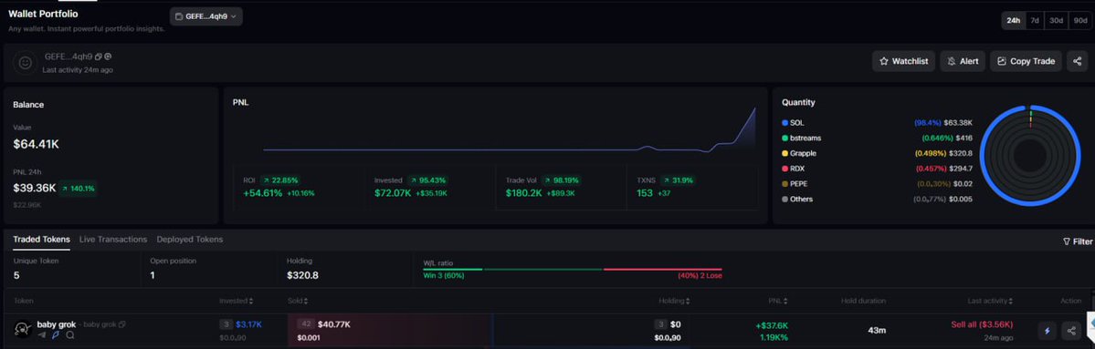The width and height of the screenshot is (1095, 349).
Task: Click the yellow Grapple legend dot
Action: (x=784, y=153)
